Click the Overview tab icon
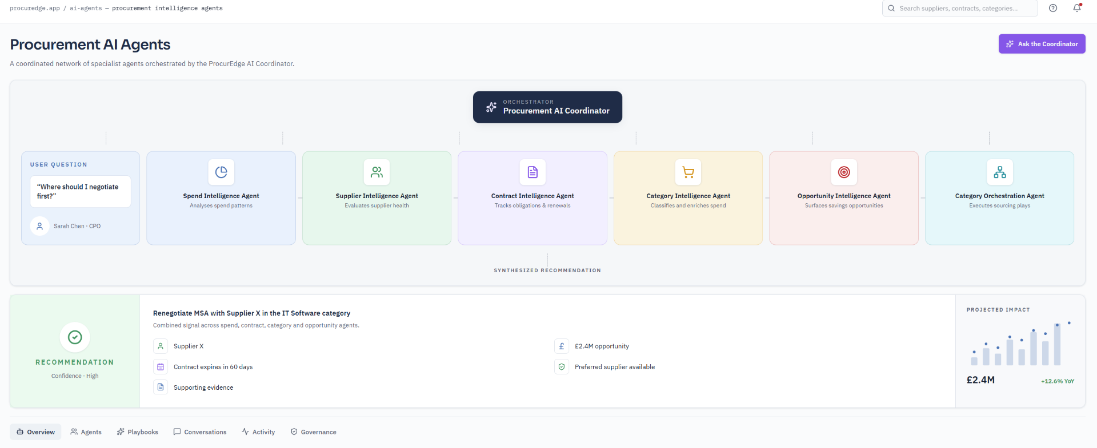The width and height of the screenshot is (1097, 448). tap(20, 431)
